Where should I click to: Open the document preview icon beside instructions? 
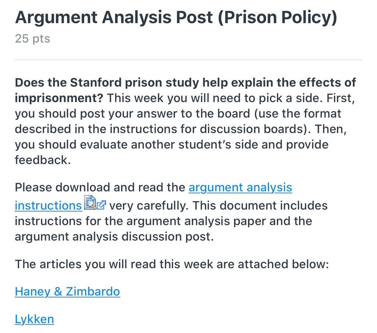click(x=90, y=203)
